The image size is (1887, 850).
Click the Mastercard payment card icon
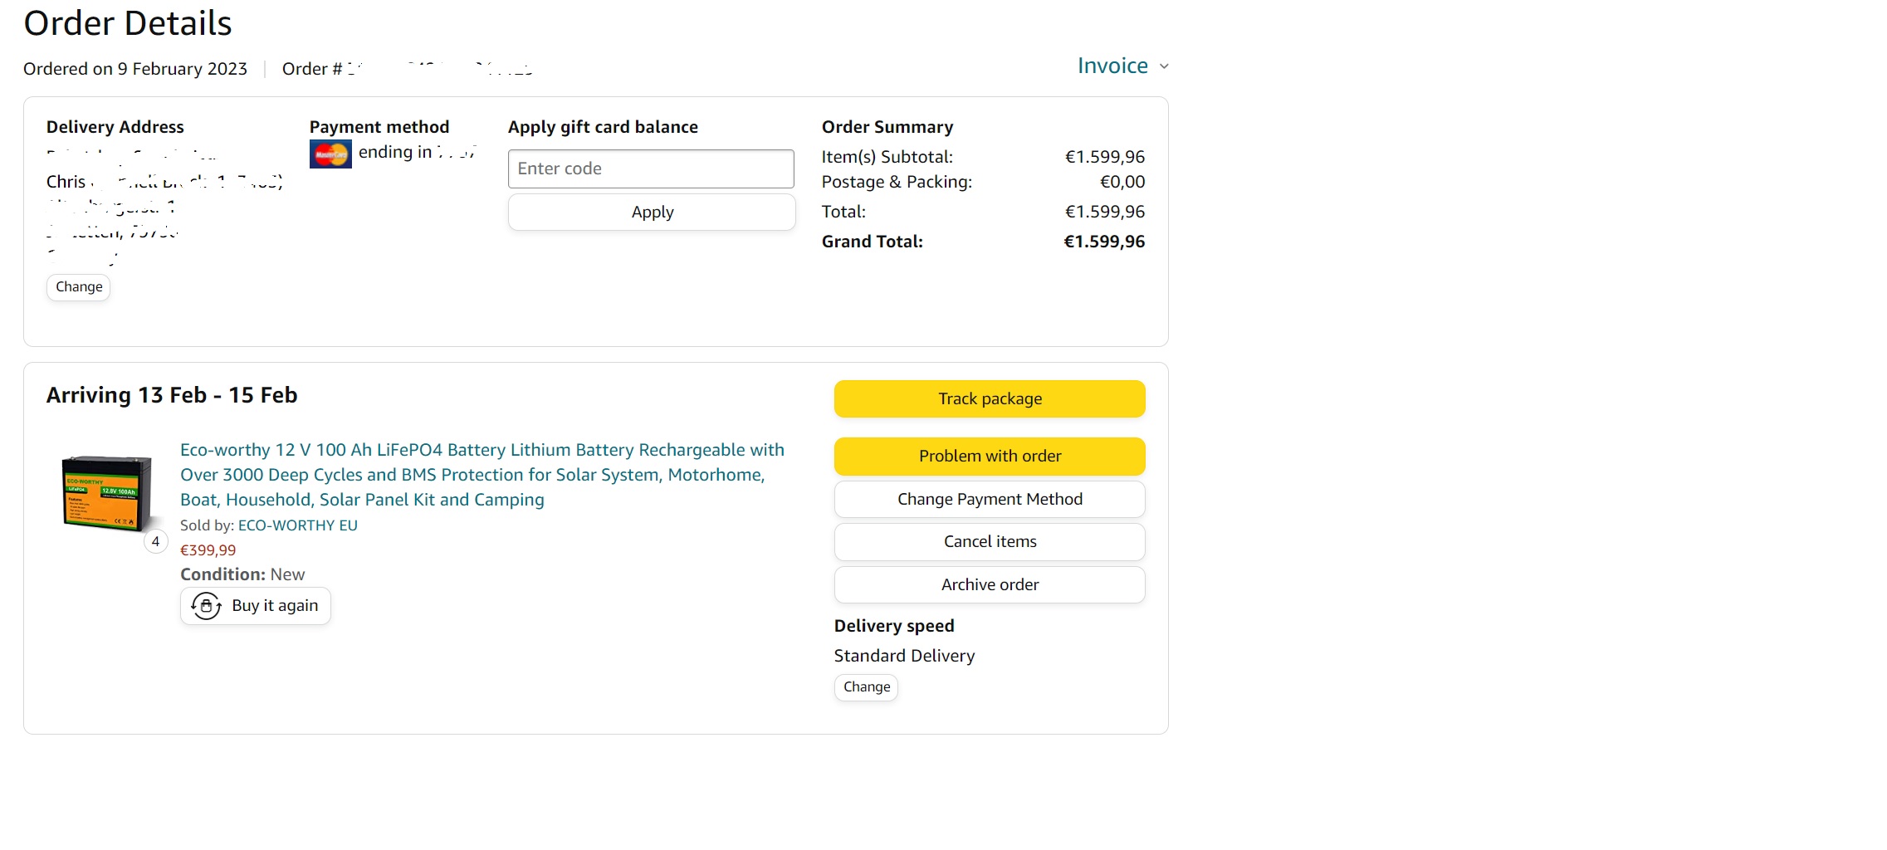[x=330, y=154]
